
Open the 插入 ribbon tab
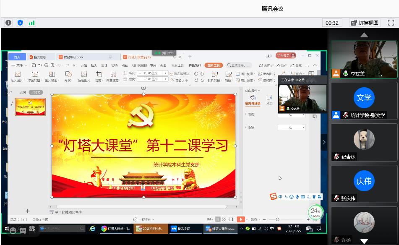pos(94,65)
